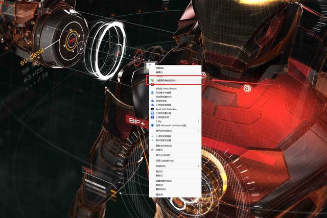Image resolution: width=327 pixels, height=218 pixels.
Task: Click the Tailscale icon for Send with Tailscale
Action: (x=152, y=109)
